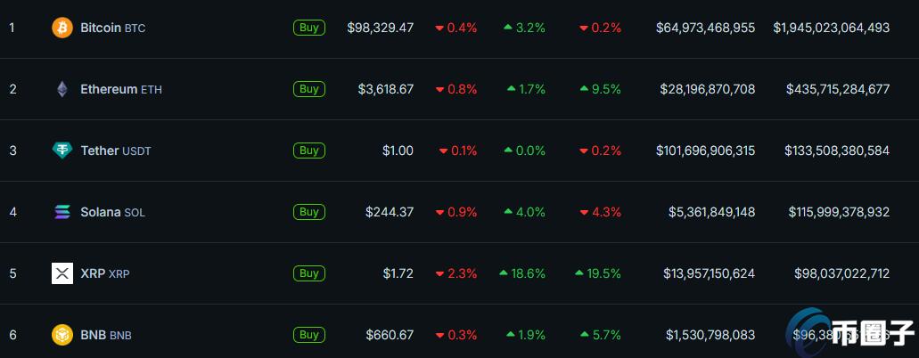Viewport: 919px width, 358px height.
Task: Click the Tether coin logo icon
Action: pos(62,151)
